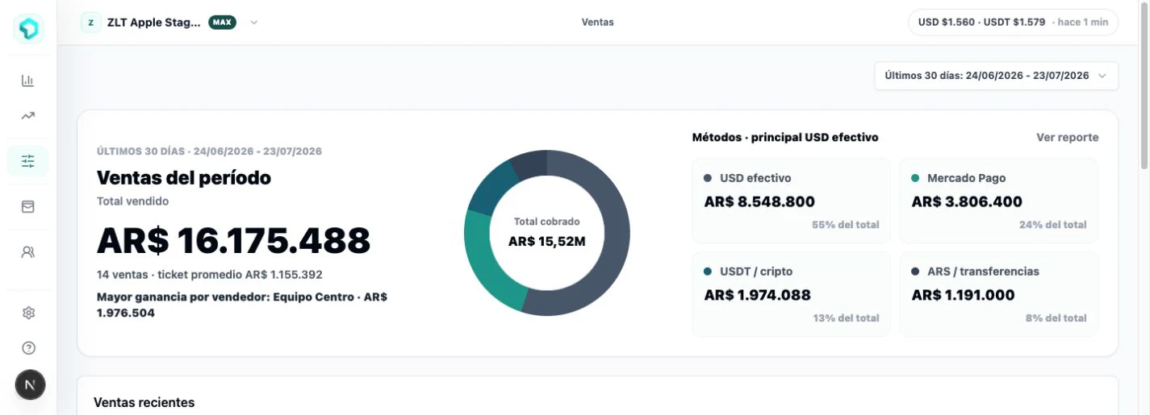Click the 8% del total label
The height and width of the screenshot is (415, 1150).
[x=1056, y=318]
